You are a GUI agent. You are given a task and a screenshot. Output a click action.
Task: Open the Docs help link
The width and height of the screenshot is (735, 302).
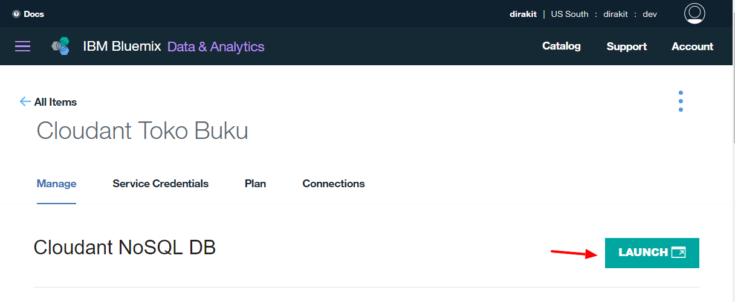click(28, 14)
